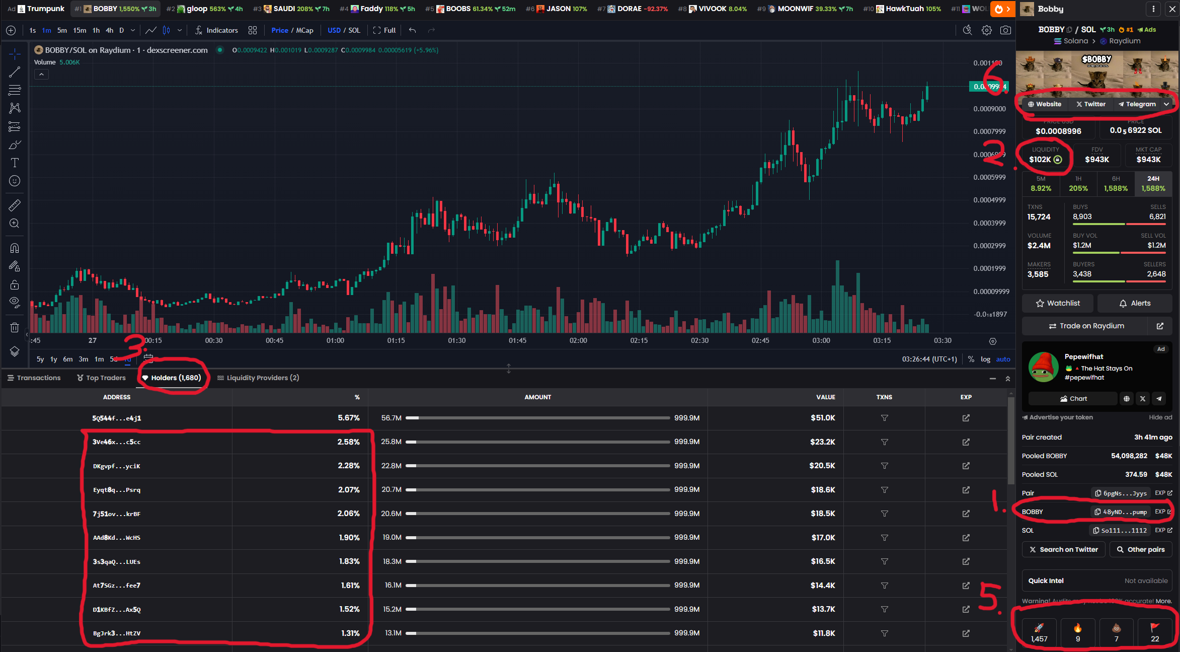Select the 5m chart interval
This screenshot has width=1180, height=652.
coord(62,30)
